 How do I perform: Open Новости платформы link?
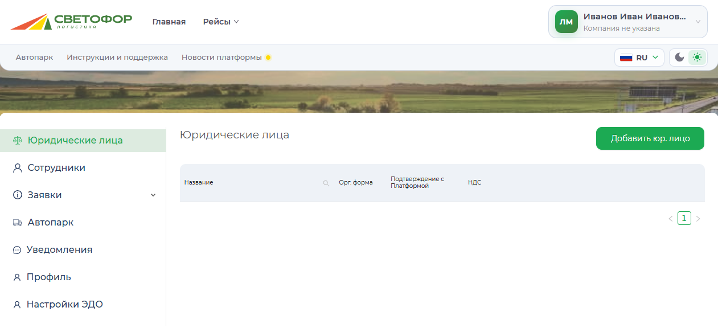click(221, 58)
